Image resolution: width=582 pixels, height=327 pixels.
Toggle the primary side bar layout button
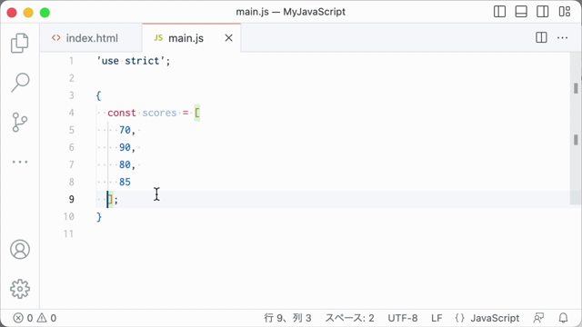pos(499,12)
